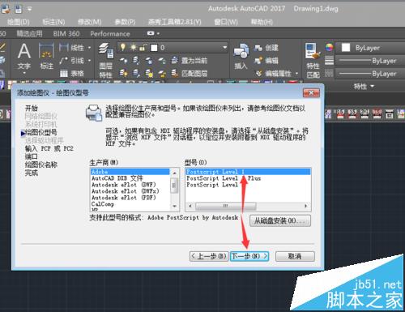The width and height of the screenshot is (405, 312).
Task: Open the 插入 insert block tool
Action: (241, 56)
